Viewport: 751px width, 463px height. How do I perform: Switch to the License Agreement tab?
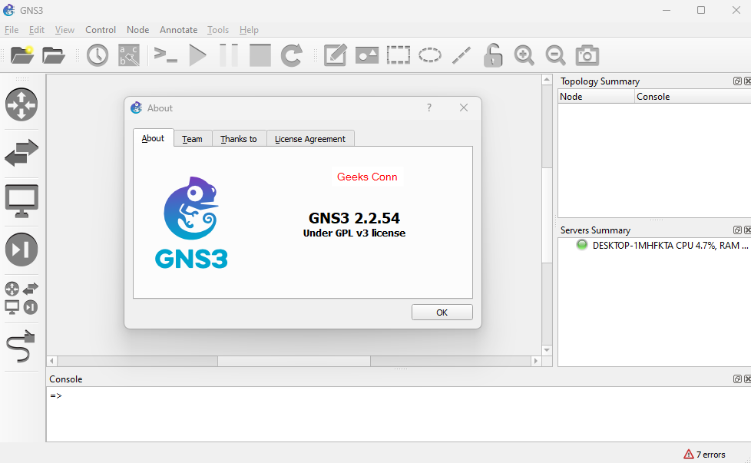click(309, 139)
